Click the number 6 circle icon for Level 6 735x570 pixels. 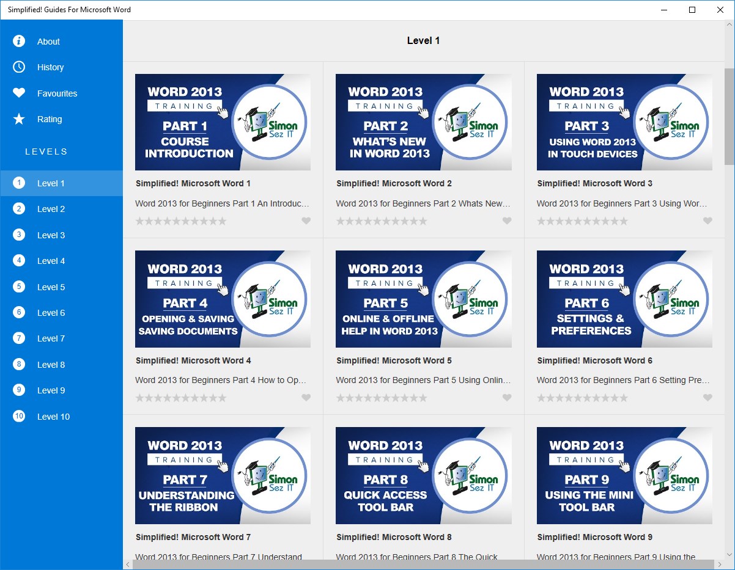coord(19,312)
